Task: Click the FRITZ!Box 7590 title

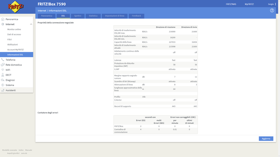Action: point(52,4)
